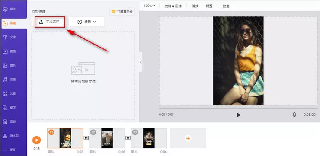Select storyboard scene 01 thumbnail
320x156 pixels.
65,138
